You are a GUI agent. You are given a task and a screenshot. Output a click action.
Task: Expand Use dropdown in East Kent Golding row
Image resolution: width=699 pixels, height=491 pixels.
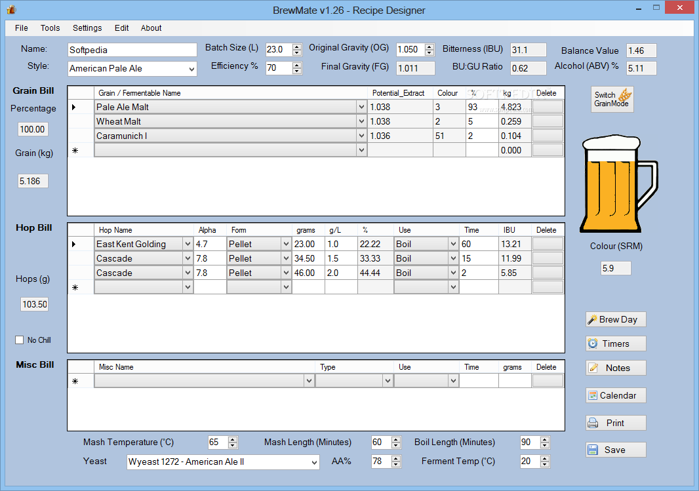tap(453, 244)
